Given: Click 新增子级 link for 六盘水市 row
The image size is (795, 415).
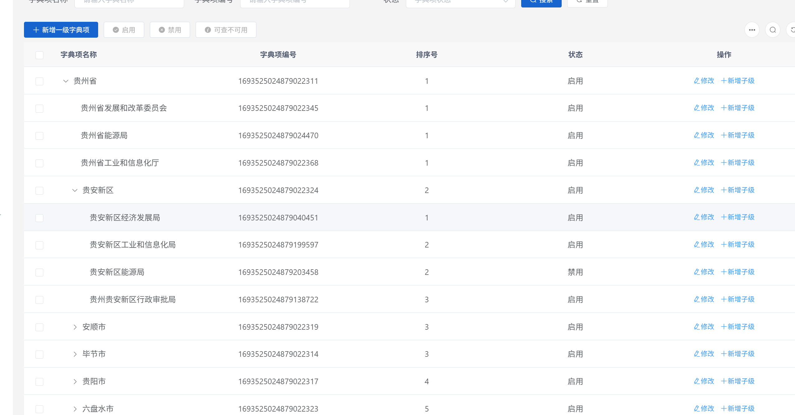Looking at the screenshot, I should [738, 408].
